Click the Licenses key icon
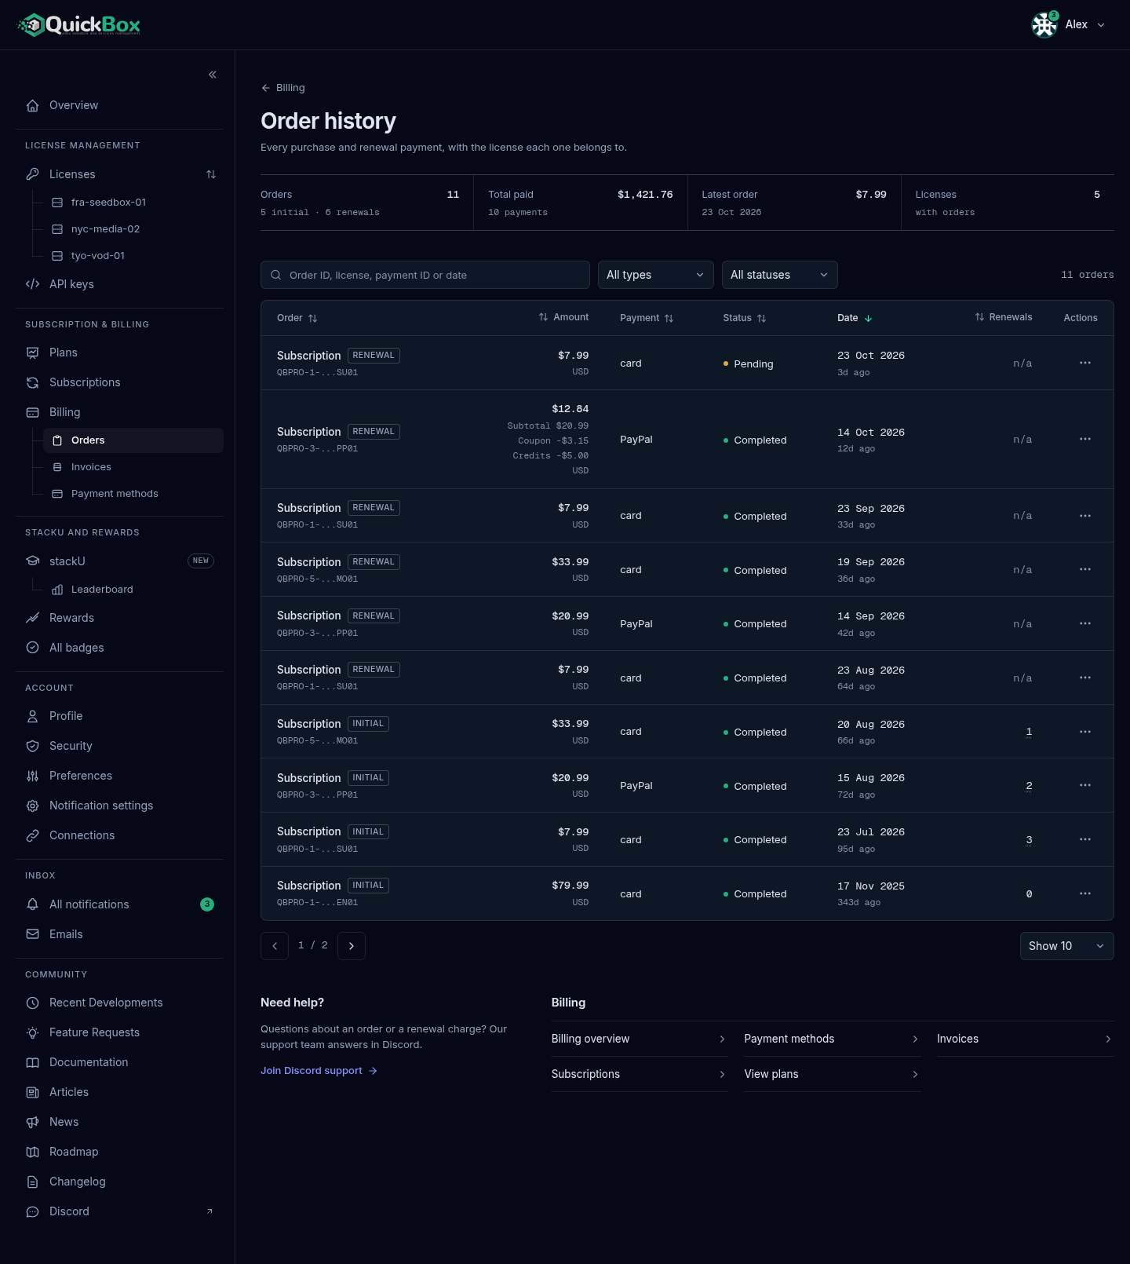 (x=32, y=174)
